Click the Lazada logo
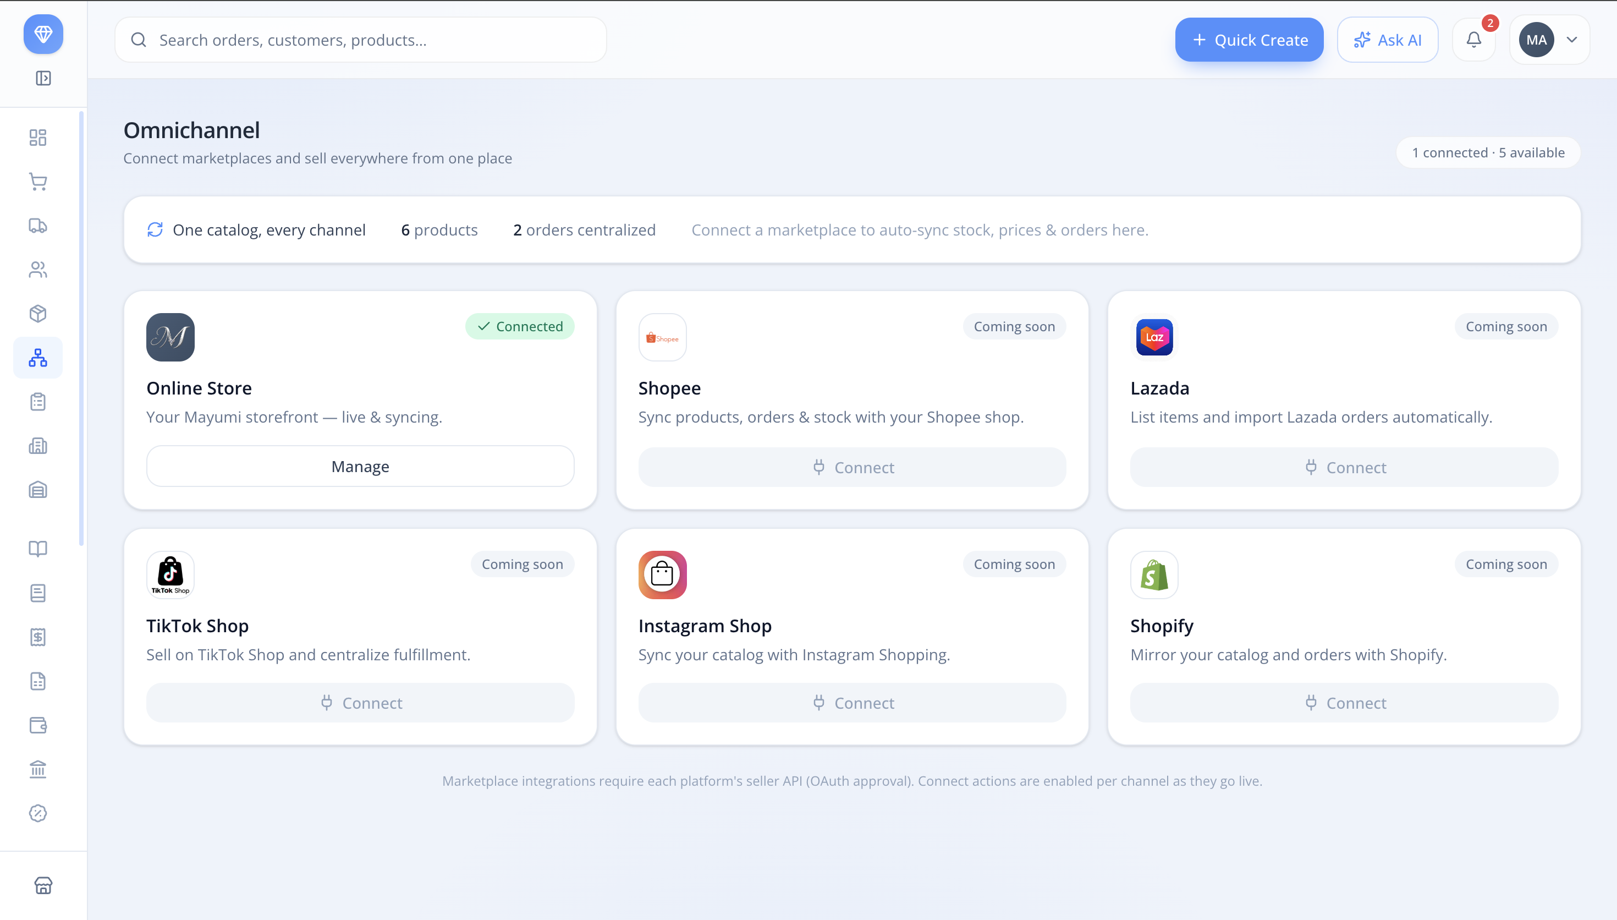Viewport: 1617px width, 920px height. coord(1154,337)
